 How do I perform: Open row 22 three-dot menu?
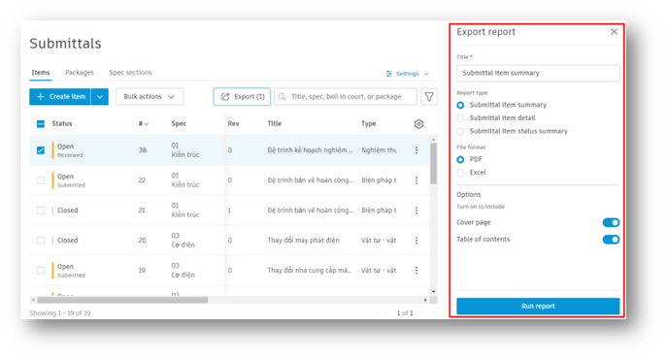coord(417,180)
